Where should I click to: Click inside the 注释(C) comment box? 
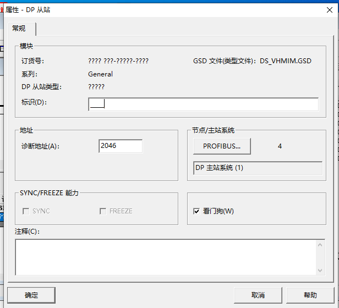pyautogui.click(x=165, y=256)
